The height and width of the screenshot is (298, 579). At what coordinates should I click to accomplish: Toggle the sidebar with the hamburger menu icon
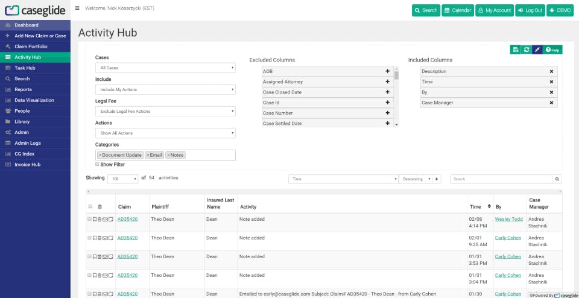(77, 9)
